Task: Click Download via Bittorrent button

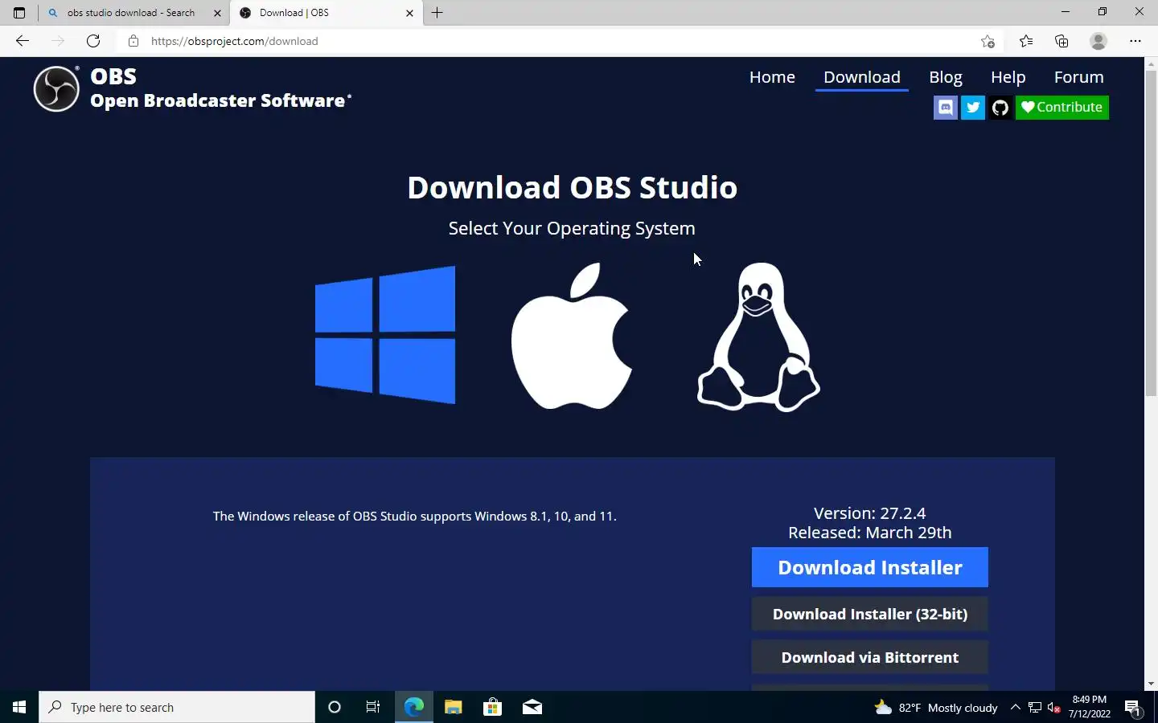Action: tap(870, 657)
